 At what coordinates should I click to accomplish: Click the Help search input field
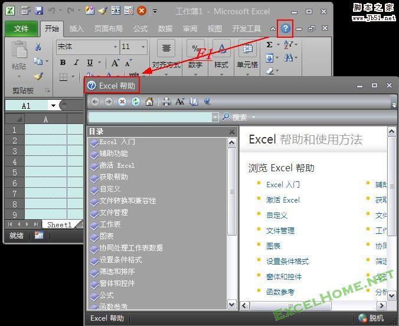[x=150, y=117]
